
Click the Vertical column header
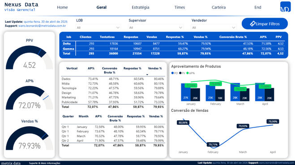pos(72,68)
